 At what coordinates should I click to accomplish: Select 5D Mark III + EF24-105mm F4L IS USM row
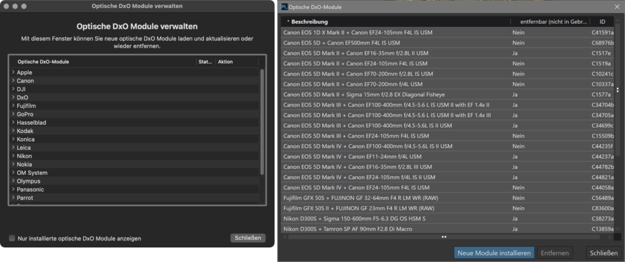point(448,136)
